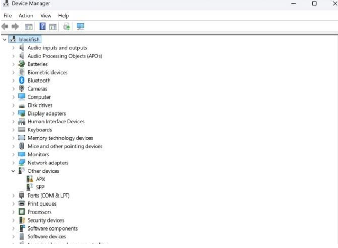Select the Software components label
338x248 pixels.
coord(52,228)
